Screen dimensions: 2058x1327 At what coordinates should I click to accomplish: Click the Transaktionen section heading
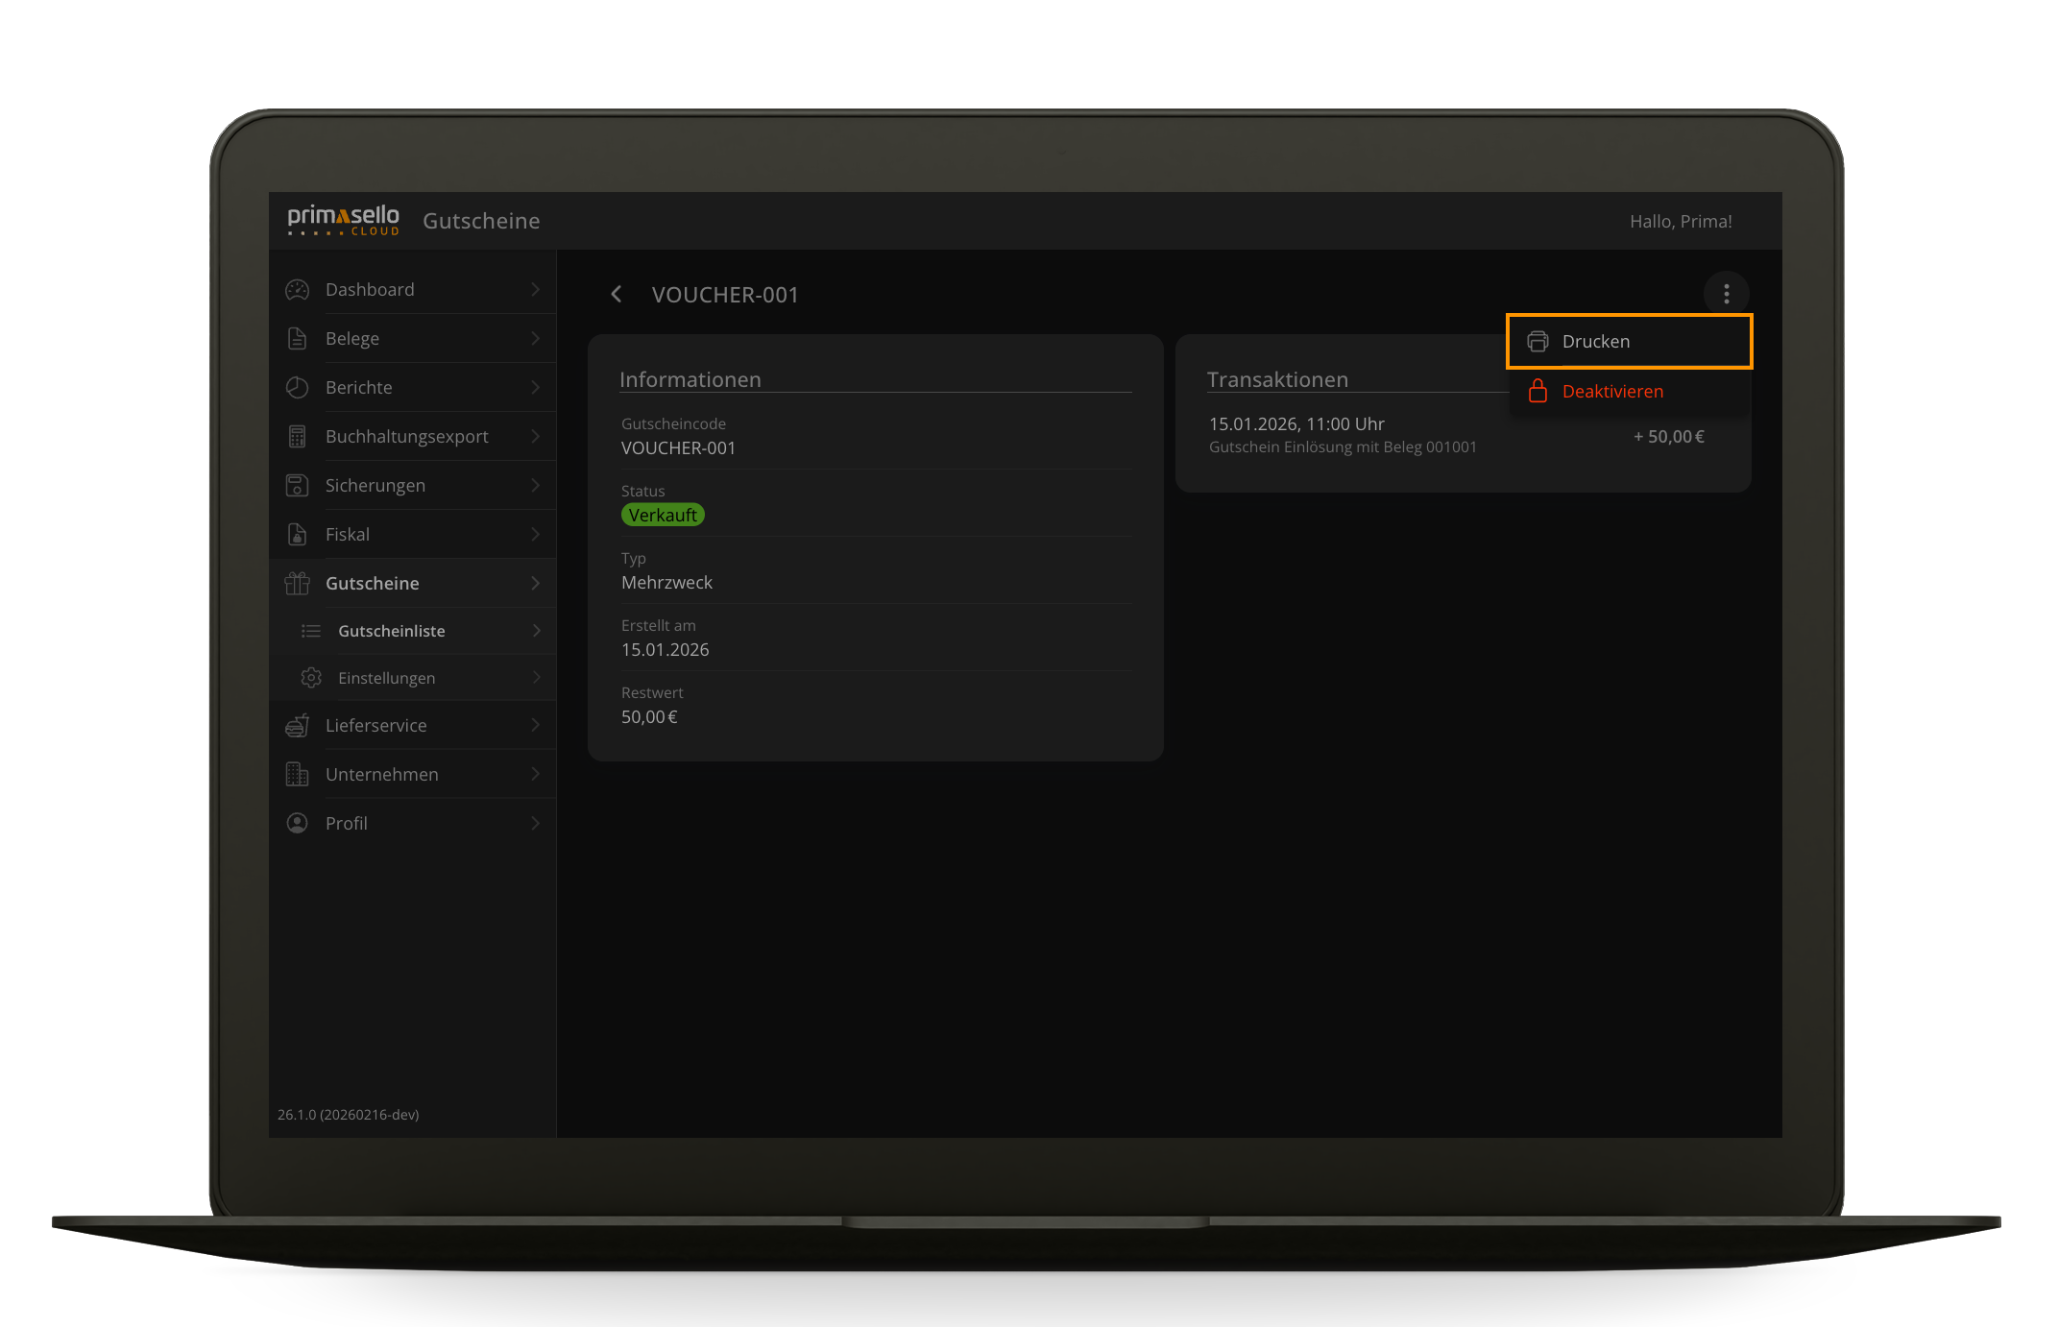(x=1277, y=379)
